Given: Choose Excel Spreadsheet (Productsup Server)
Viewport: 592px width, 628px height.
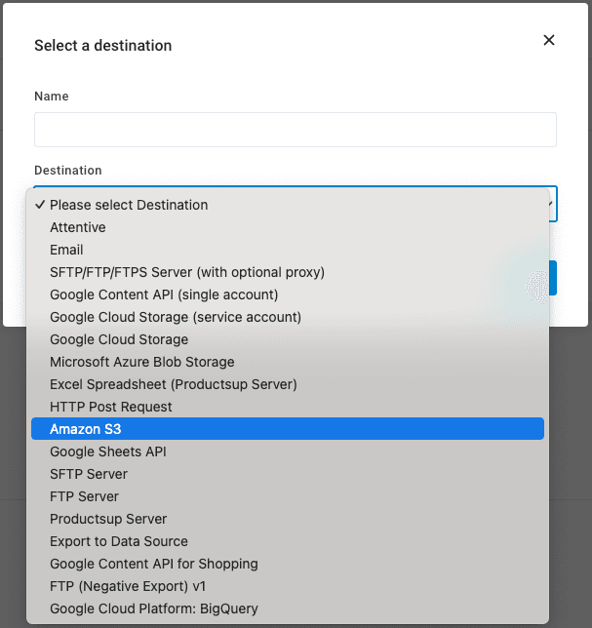Looking at the screenshot, I should (174, 384).
